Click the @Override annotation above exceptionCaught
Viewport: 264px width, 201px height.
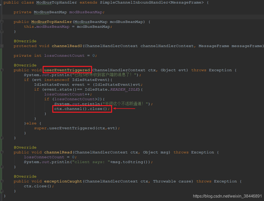point(25,177)
